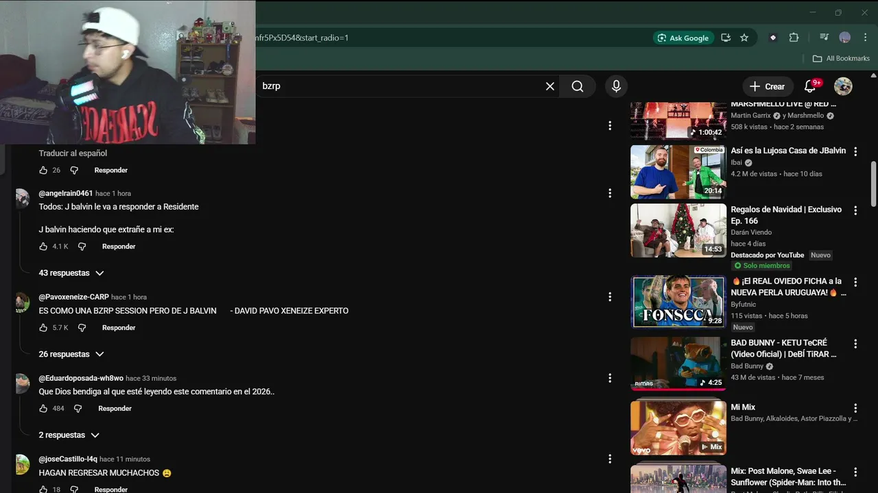The width and height of the screenshot is (878, 493).
Task: Open more options for Bad Bunny KETU TeCRÉ video
Action: click(x=855, y=344)
